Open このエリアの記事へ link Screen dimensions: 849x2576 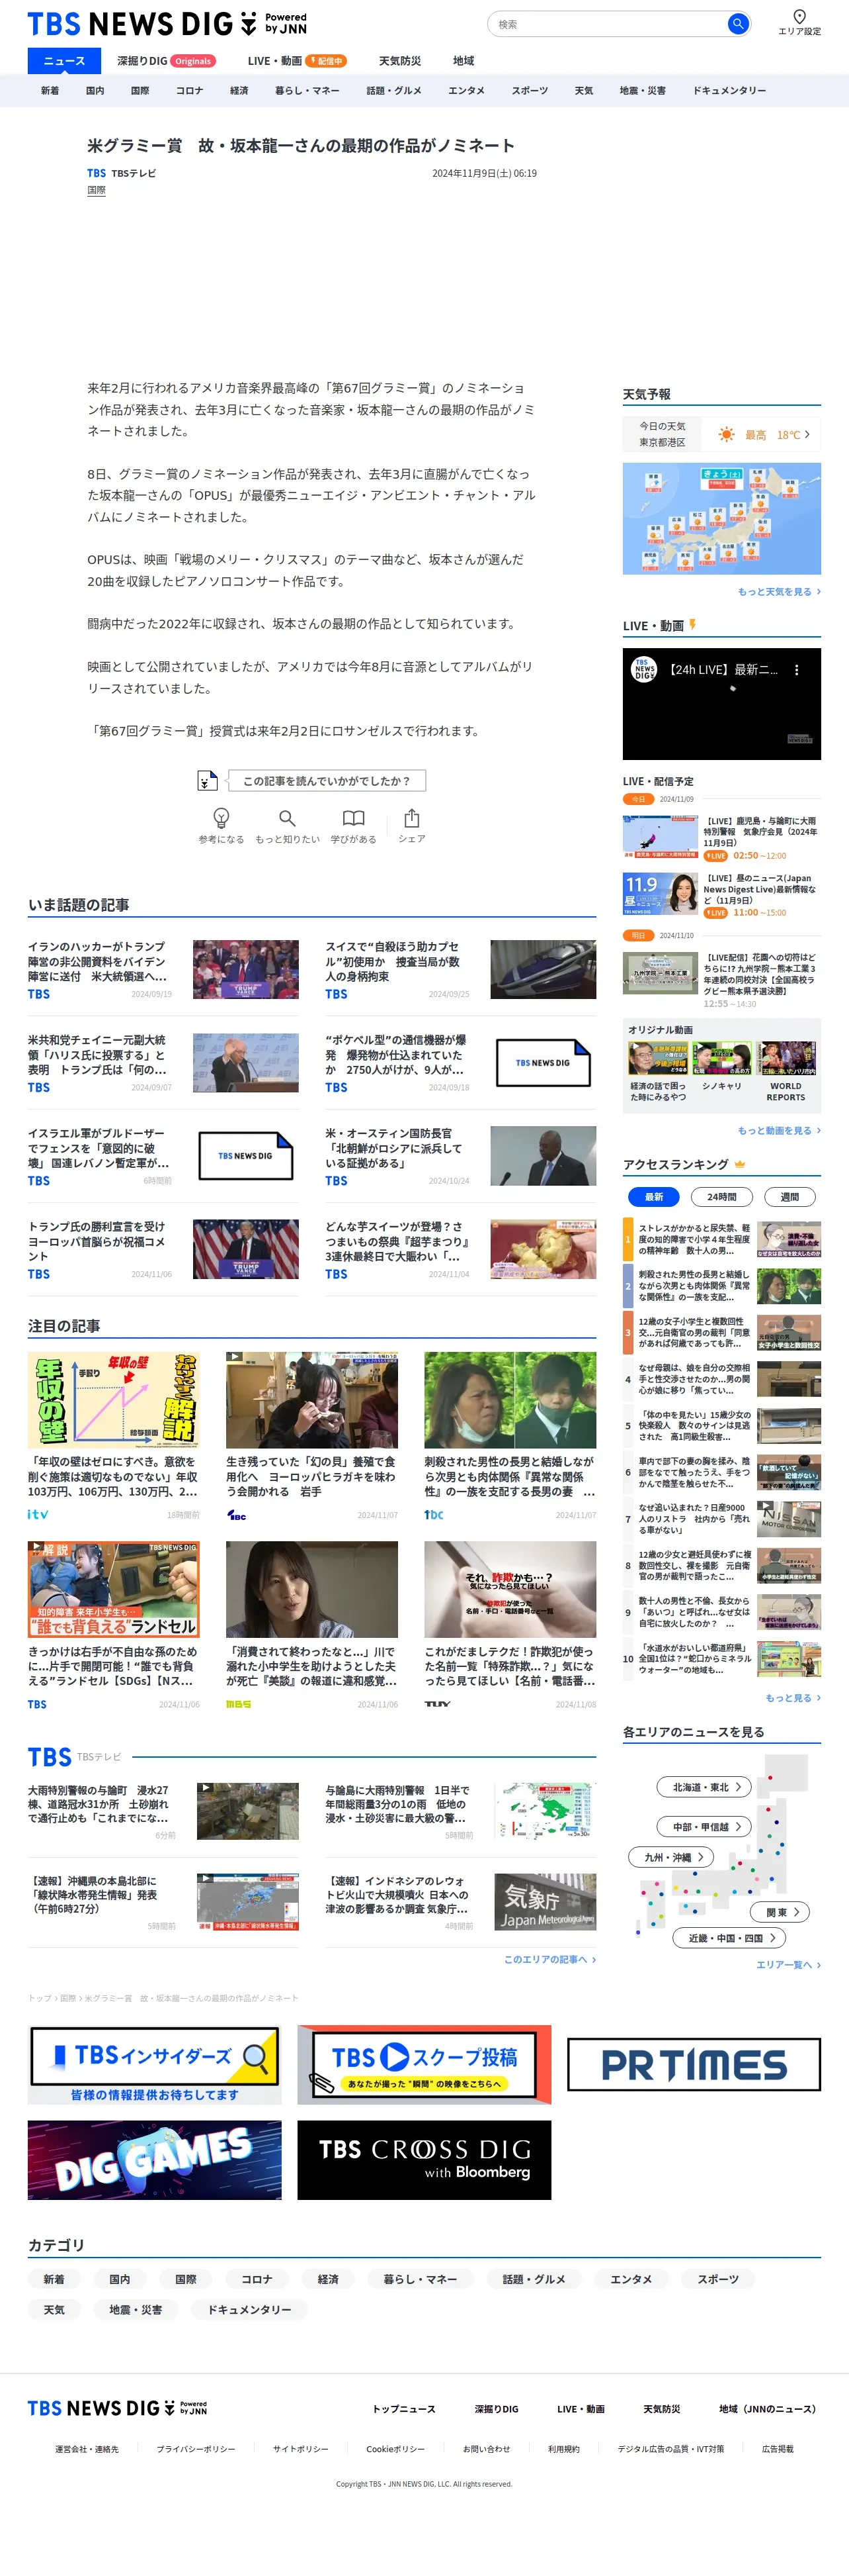tap(549, 1959)
